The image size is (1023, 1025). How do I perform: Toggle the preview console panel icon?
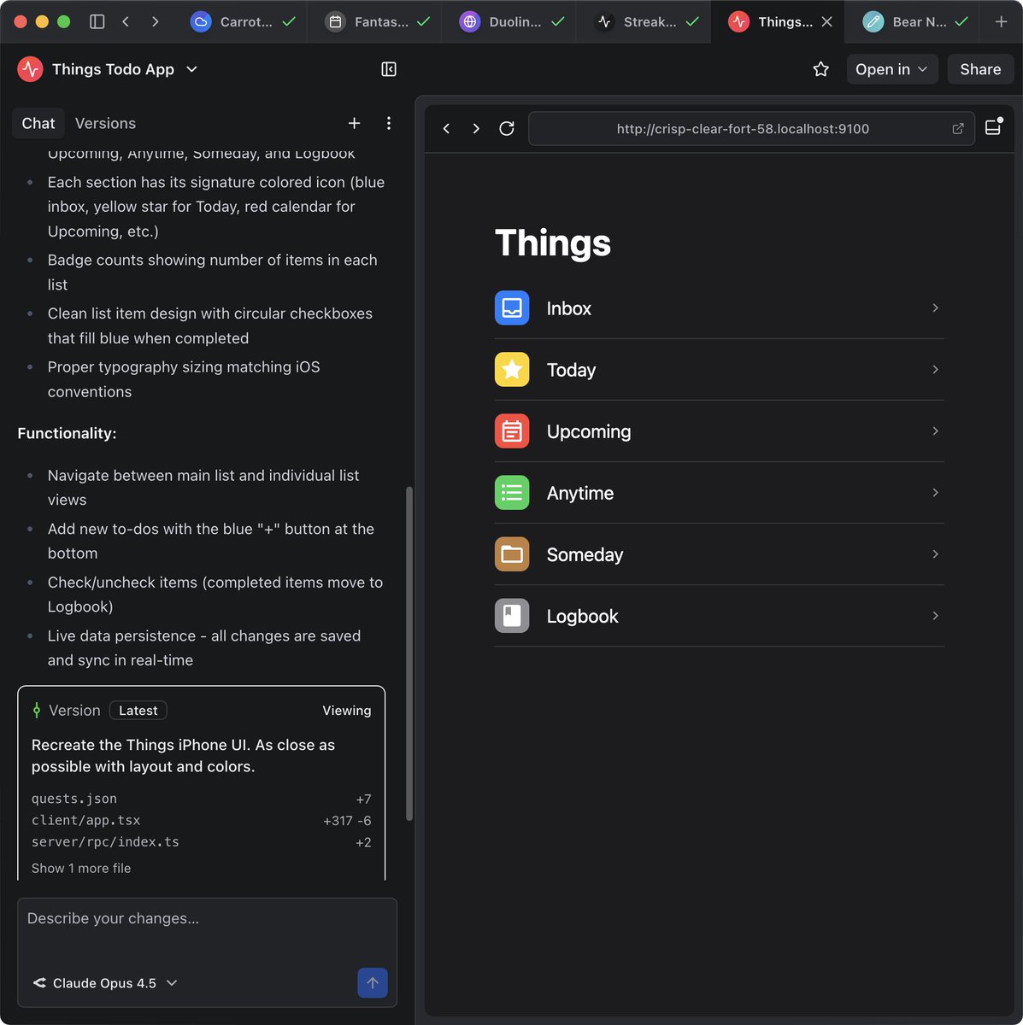993,126
